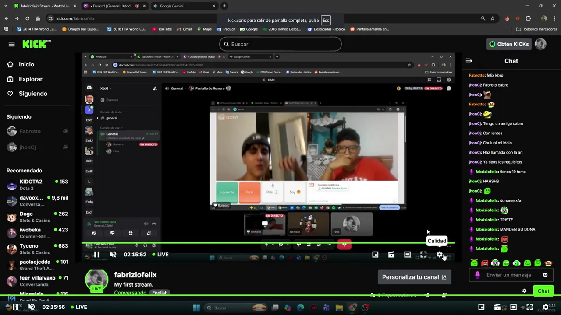Pause the stream next to 02:15:52
This screenshot has width=561, height=315.
point(97,255)
